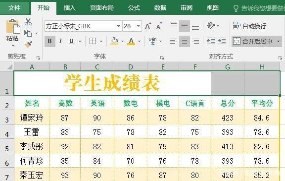
Task: Toggle Underline formatting
Action: [71, 41]
